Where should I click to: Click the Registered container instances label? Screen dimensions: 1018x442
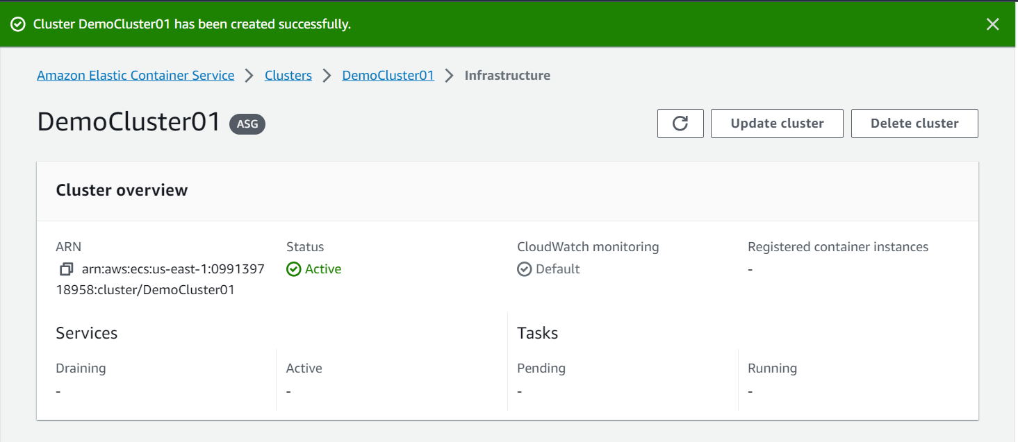(838, 247)
